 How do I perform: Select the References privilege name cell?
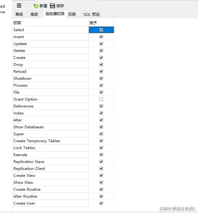click(50, 106)
